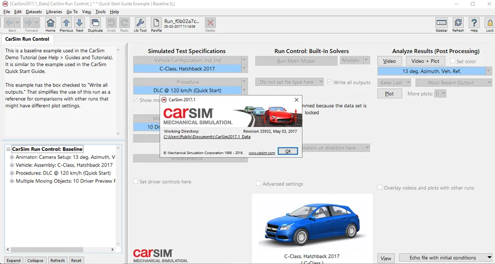The height and width of the screenshot is (264, 495).
Task: Open C-Class, Hatchback 2017 dropdown arrow
Action: point(244,68)
